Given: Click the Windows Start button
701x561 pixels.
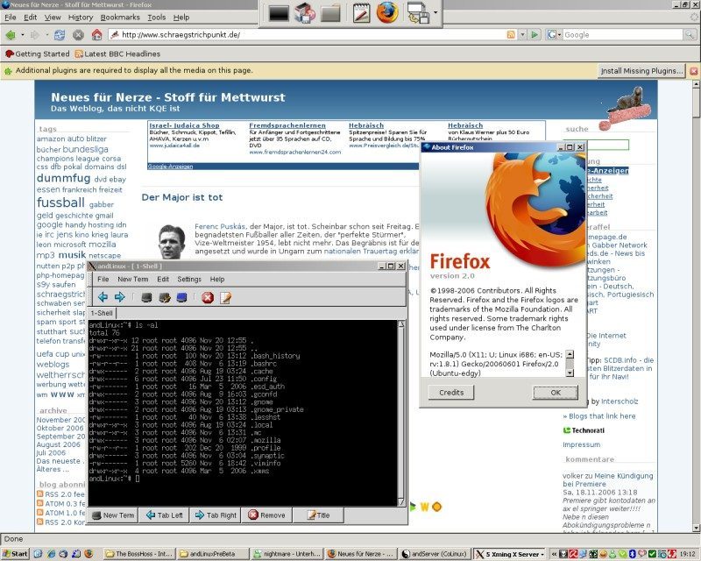Looking at the screenshot, I should [15, 554].
